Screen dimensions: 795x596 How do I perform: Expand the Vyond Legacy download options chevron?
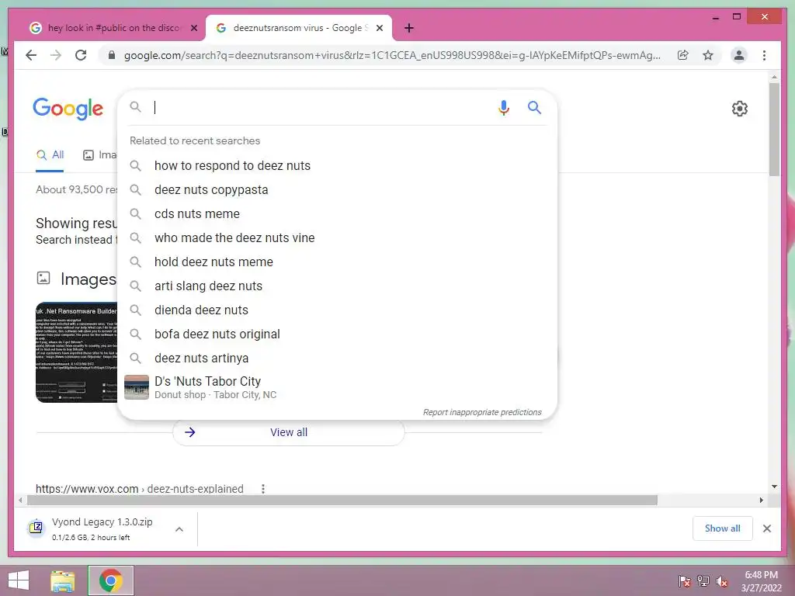coord(179,529)
